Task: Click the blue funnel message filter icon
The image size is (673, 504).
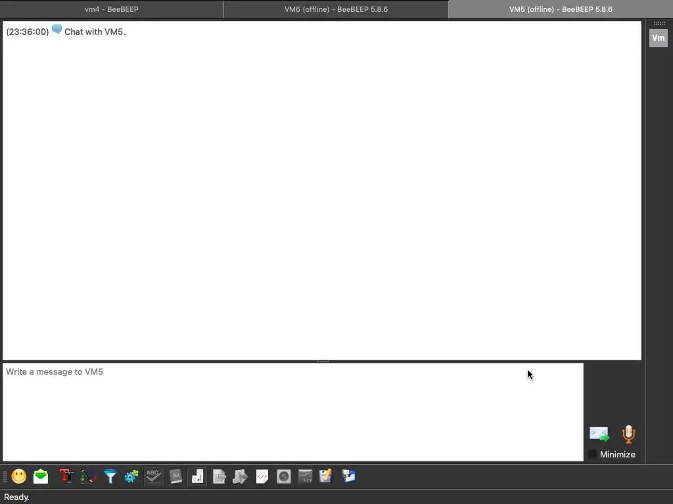Action: (x=110, y=476)
